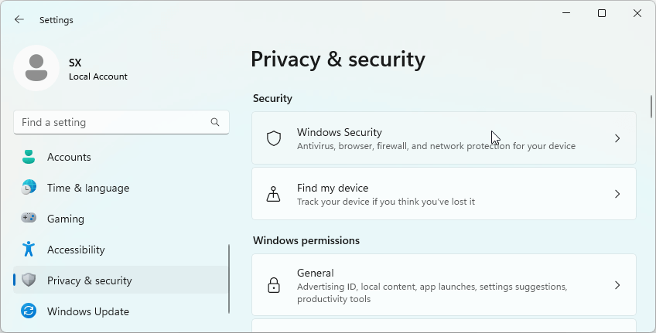Go to Time & language in sidebar
This screenshot has width=656, height=333.
pos(87,188)
